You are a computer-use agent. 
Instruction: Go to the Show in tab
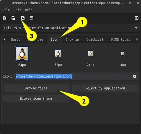click(72, 39)
